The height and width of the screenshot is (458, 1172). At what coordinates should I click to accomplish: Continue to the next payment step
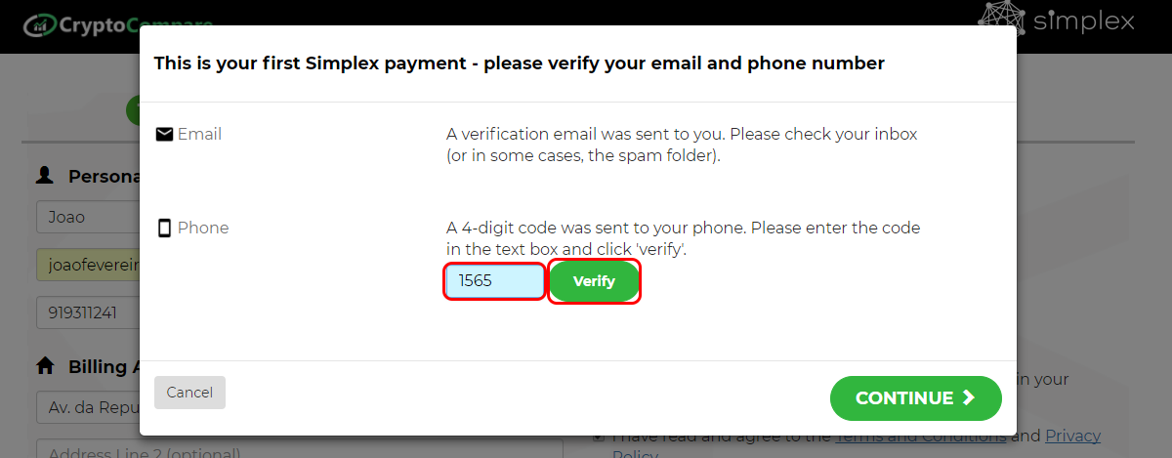pos(916,398)
